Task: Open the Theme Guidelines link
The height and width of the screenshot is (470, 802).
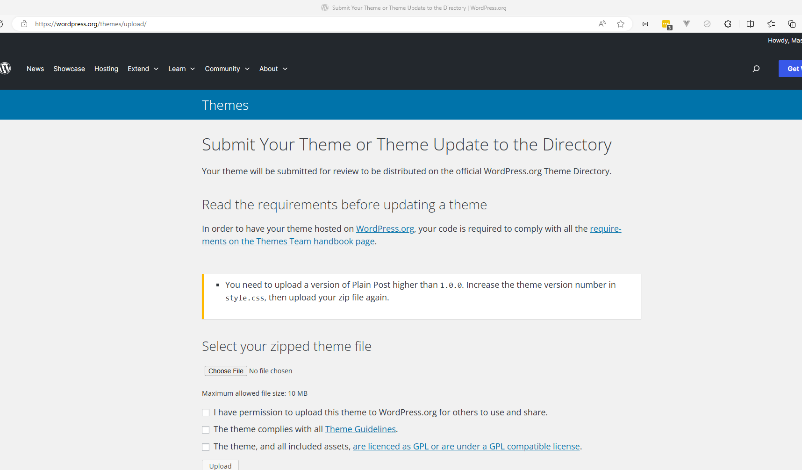Action: (360, 429)
